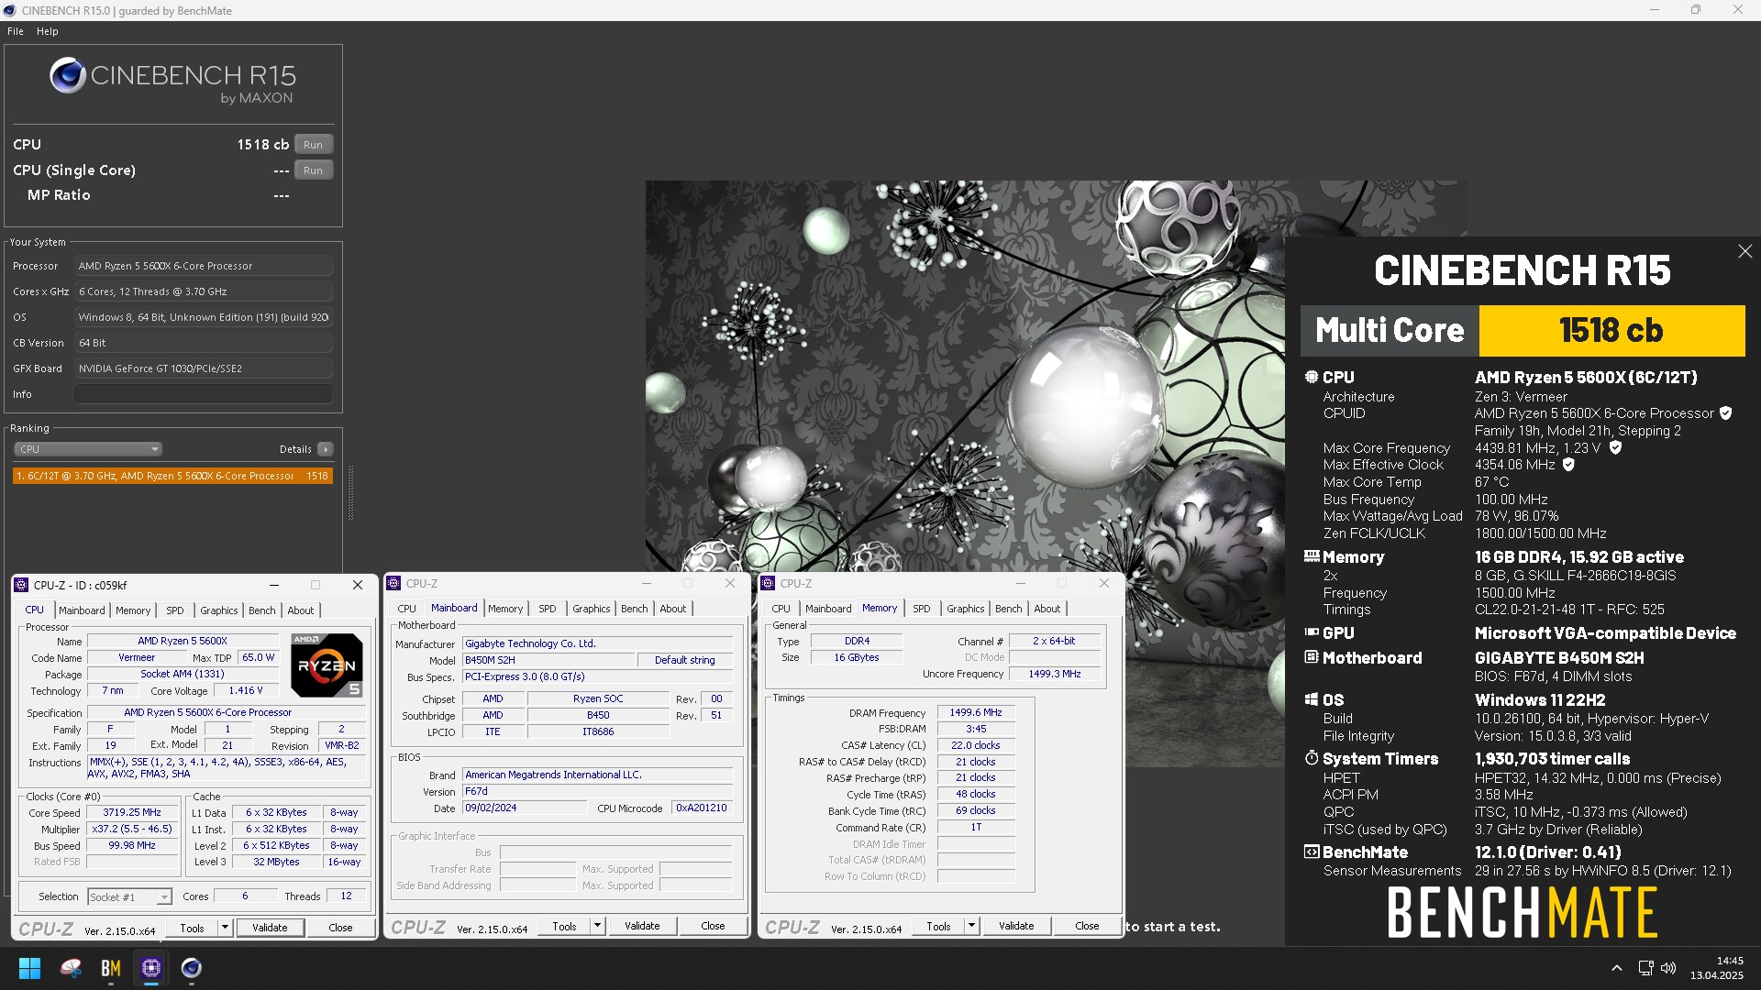Click the verified shield next to CPUID
The image size is (1761, 990).
(1725, 413)
